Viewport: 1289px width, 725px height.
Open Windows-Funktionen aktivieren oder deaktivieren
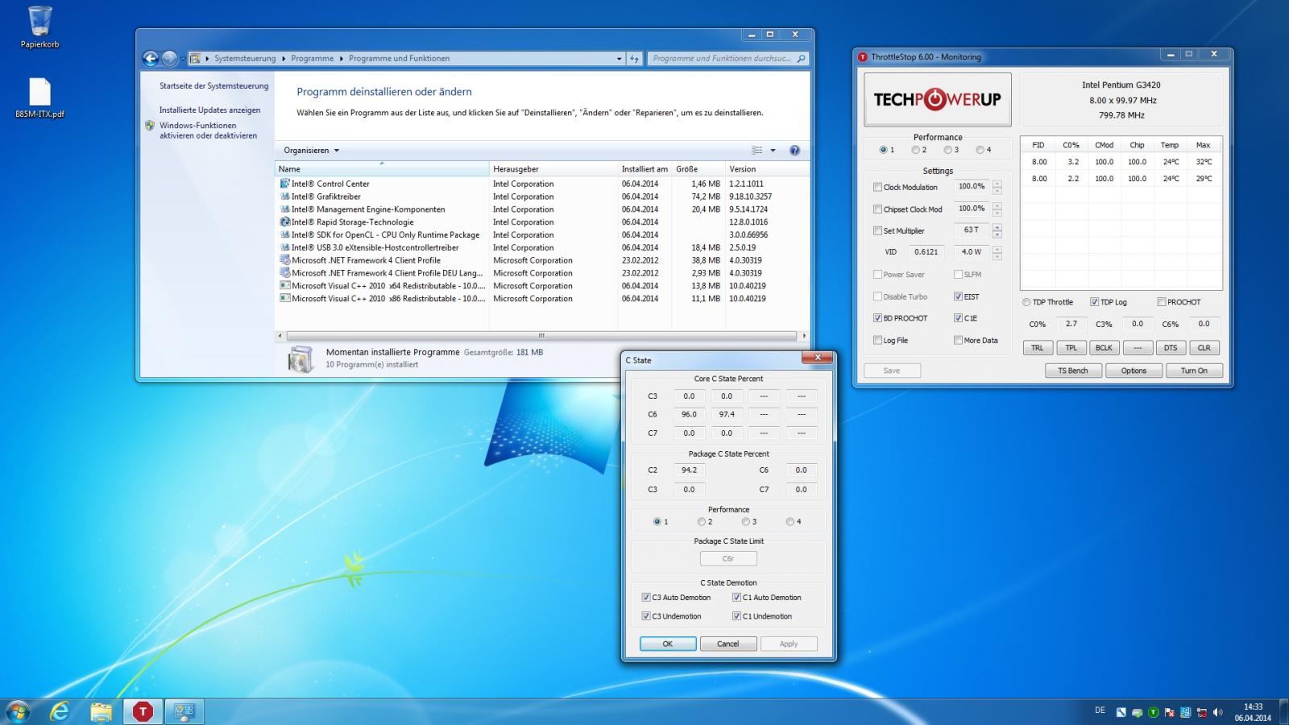point(208,130)
